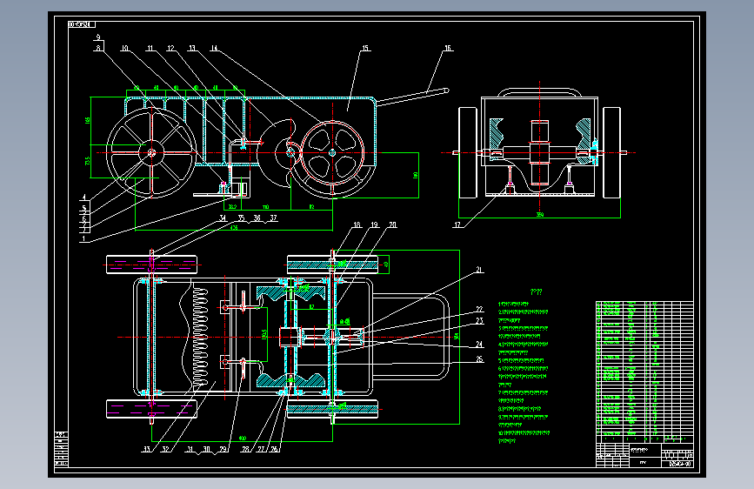
Task: Select callout label 13
Action: click(x=192, y=48)
